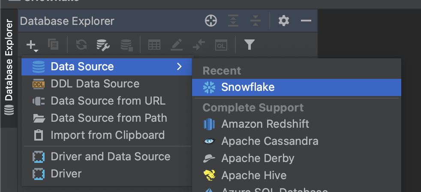Click the Jump to Source arrows icon
This screenshot has height=192, width=421.
199,45
